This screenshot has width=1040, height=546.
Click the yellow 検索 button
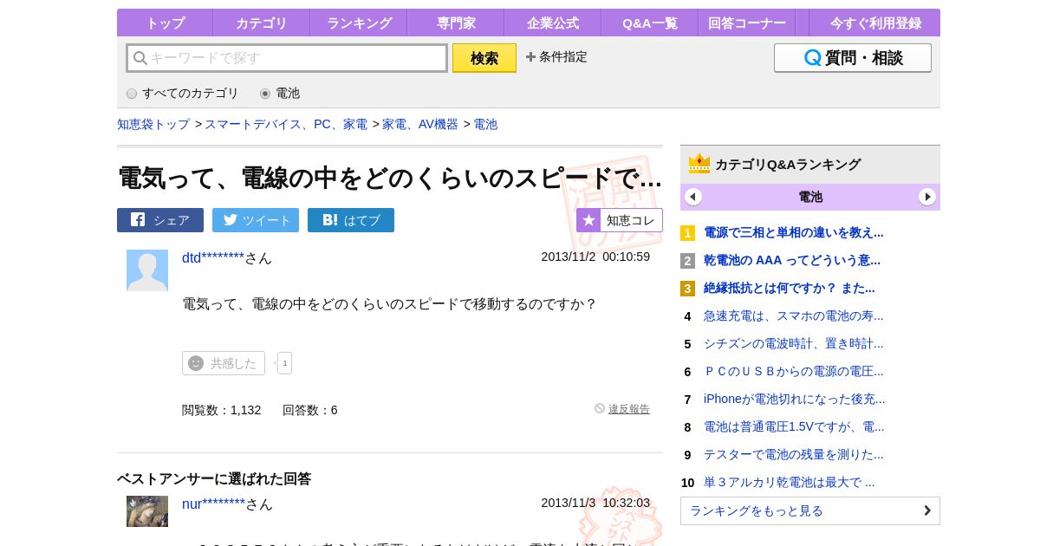point(484,58)
